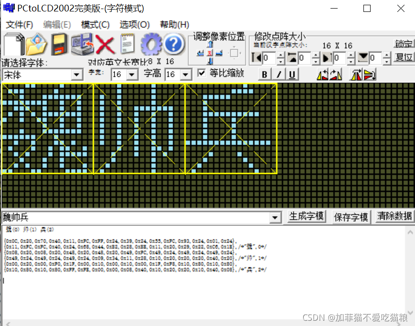Click the 兵 glyph in the dot-matrix preview
This screenshot has height=326, width=415.
coord(231,129)
